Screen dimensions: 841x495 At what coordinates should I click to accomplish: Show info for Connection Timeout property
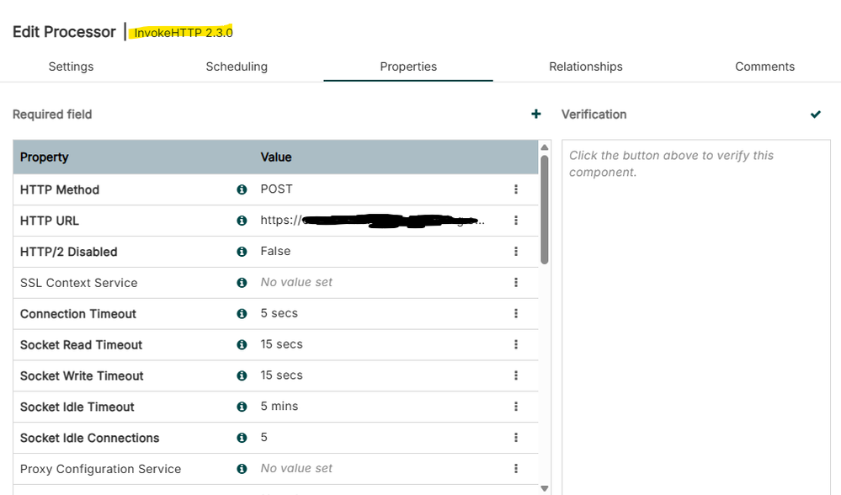[x=242, y=314]
